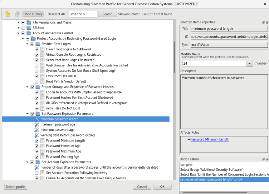Click the Account and Access Control folder icon
The height and width of the screenshot is (194, 269).
29,33
